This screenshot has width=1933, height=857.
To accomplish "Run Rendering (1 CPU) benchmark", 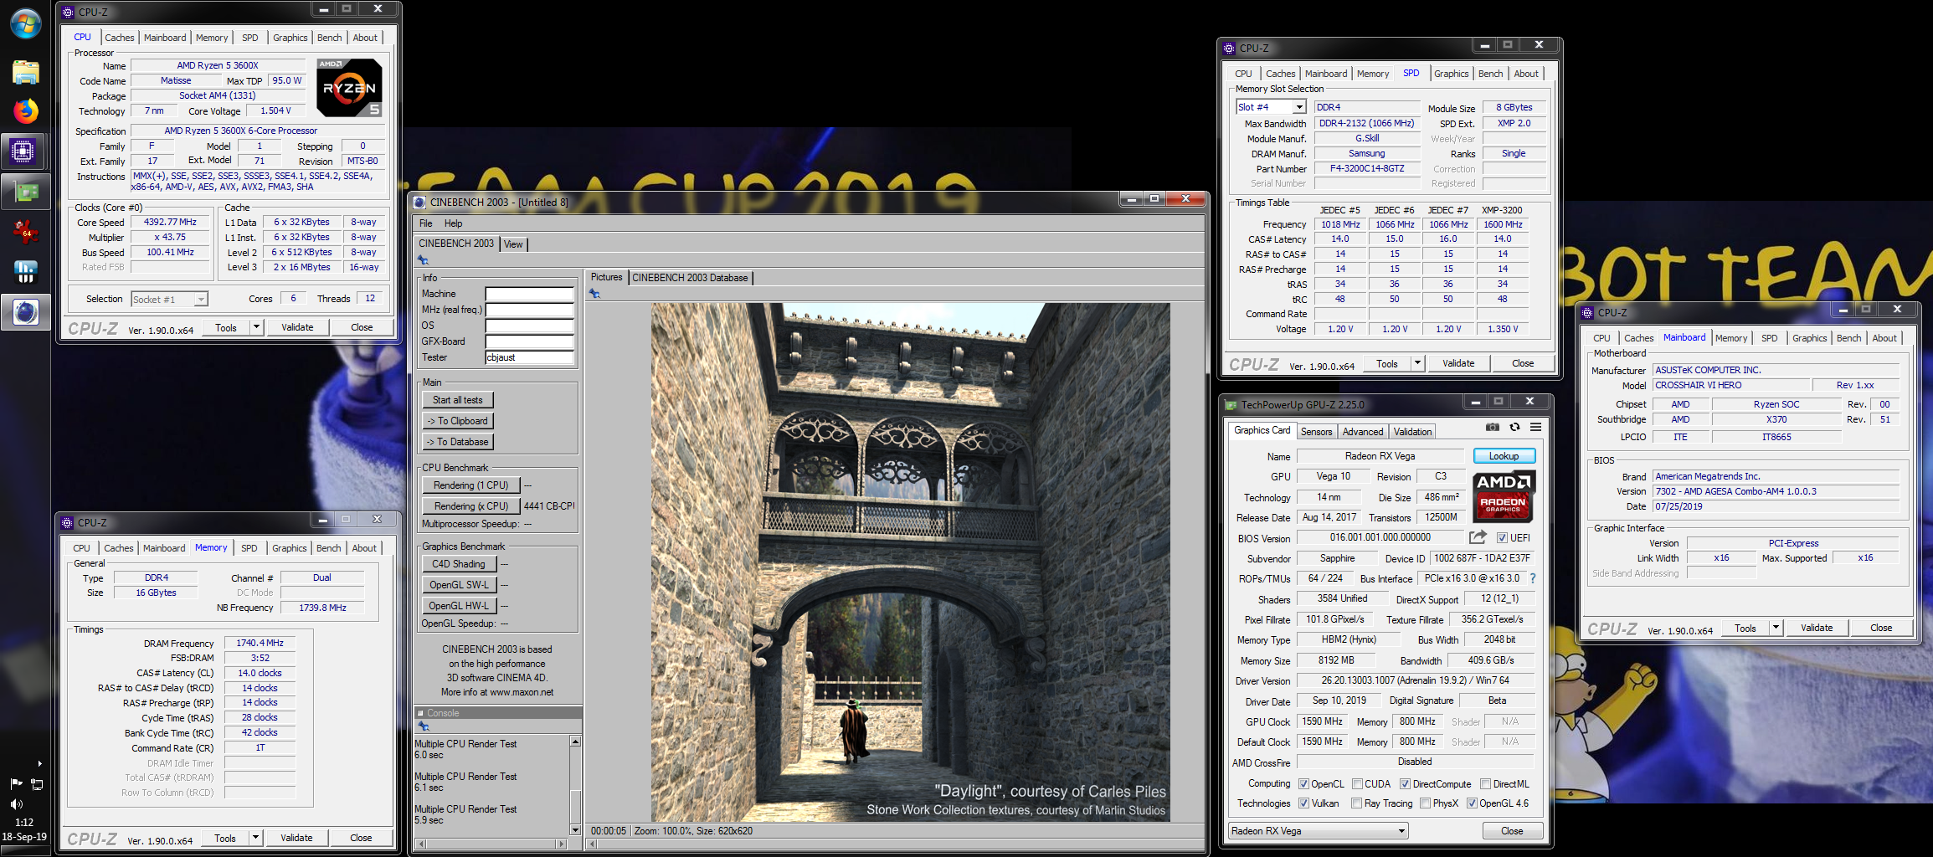I will 470,485.
